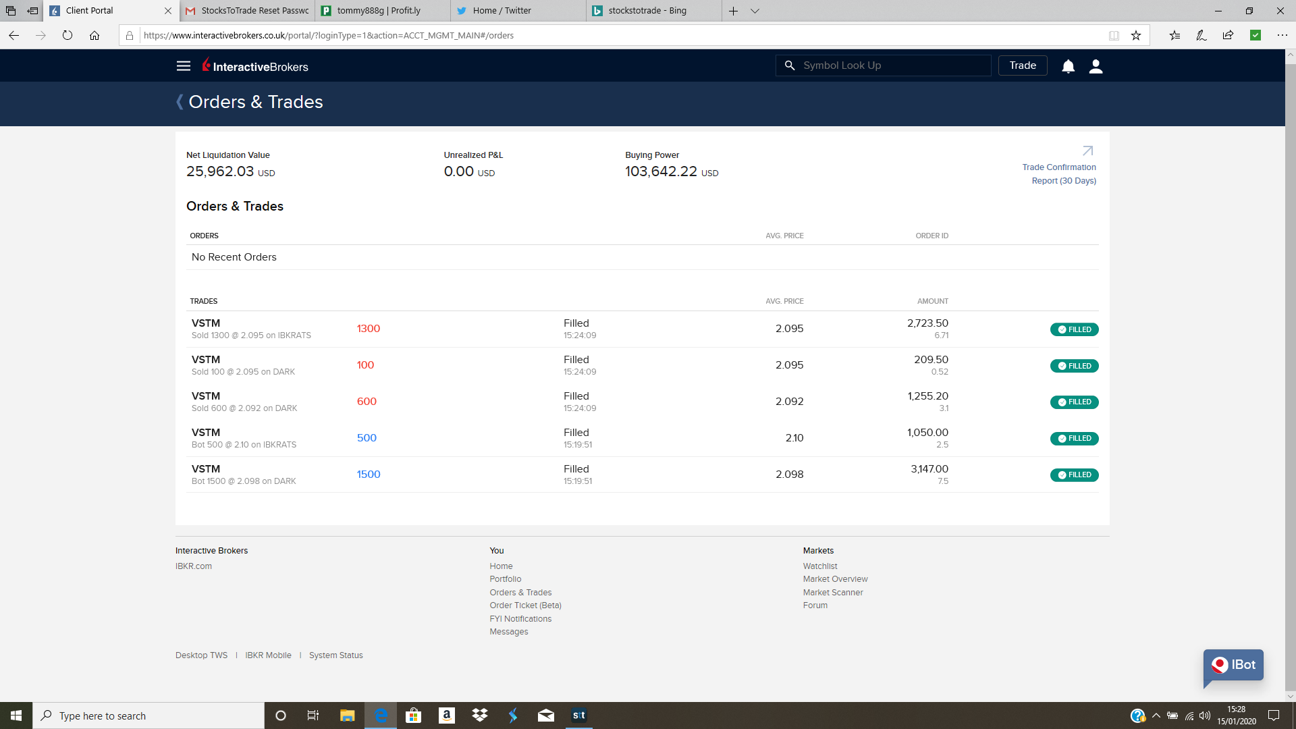Open the hamburger navigation menu
1296x729 pixels.
[x=184, y=66]
